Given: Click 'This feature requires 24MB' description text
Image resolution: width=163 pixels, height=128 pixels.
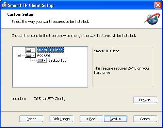Looking at the screenshot, I should click(122, 70).
